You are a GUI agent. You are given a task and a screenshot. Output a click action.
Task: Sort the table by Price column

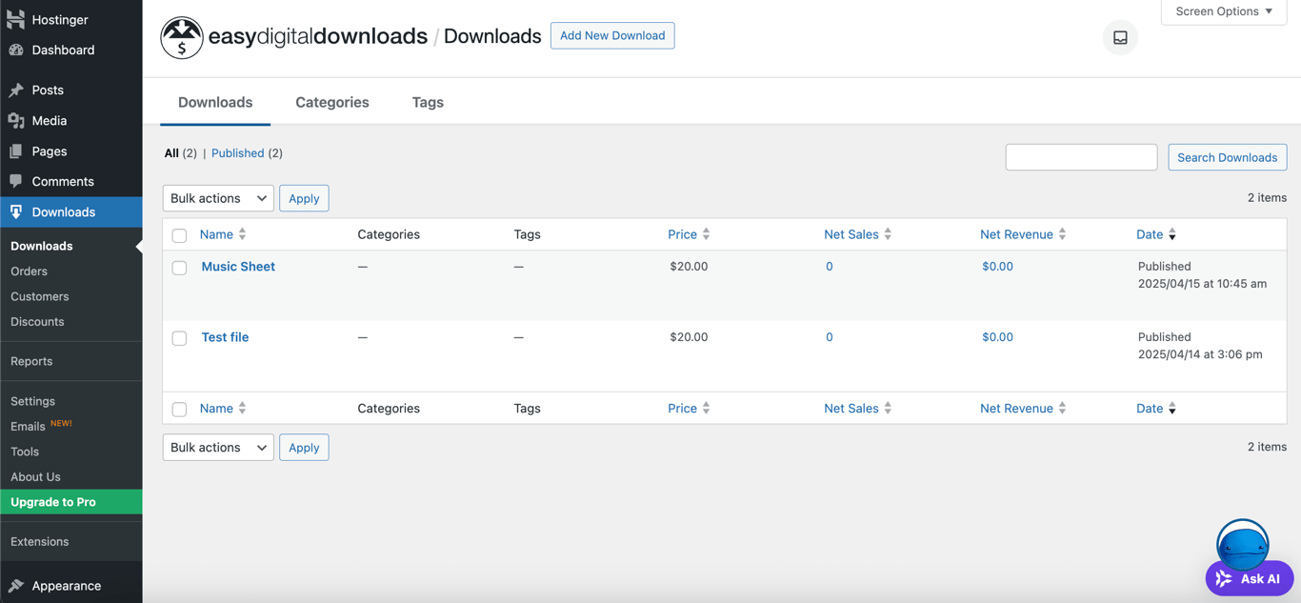pos(682,234)
